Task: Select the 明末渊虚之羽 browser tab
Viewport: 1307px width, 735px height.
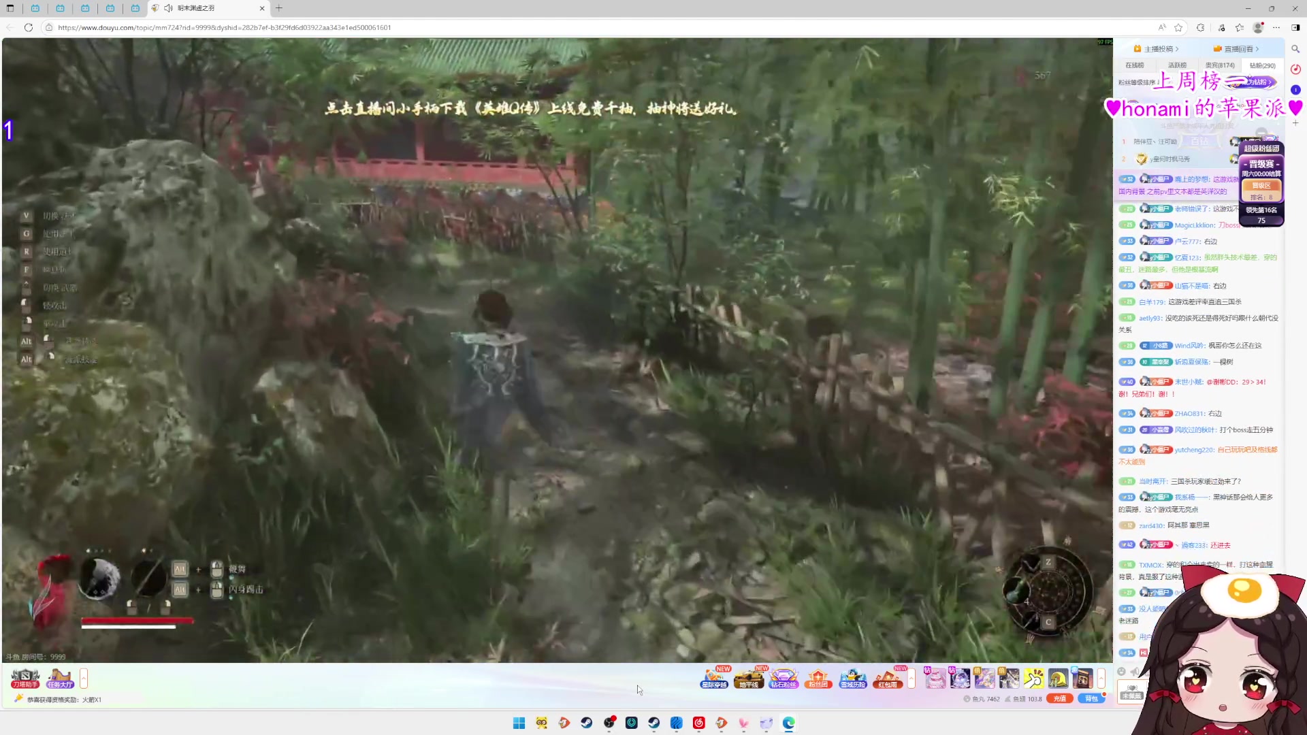Action: (208, 8)
